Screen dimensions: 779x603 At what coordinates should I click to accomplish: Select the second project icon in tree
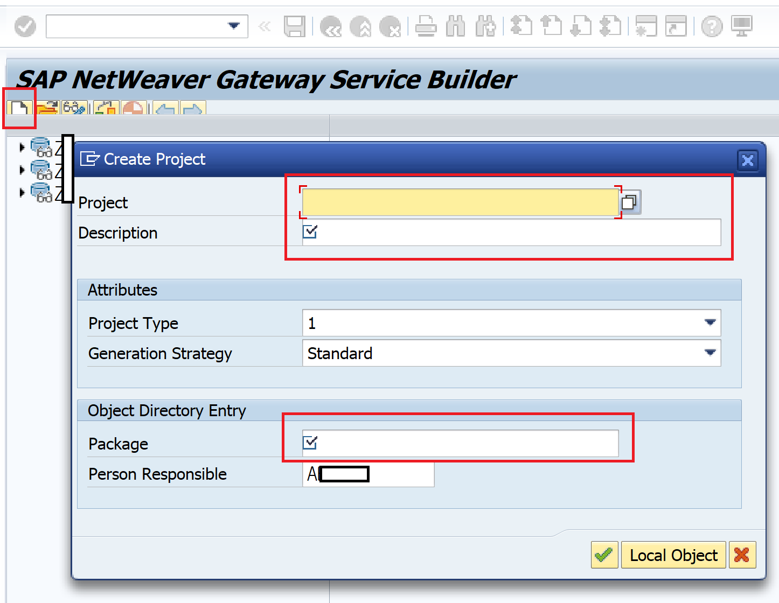41,170
